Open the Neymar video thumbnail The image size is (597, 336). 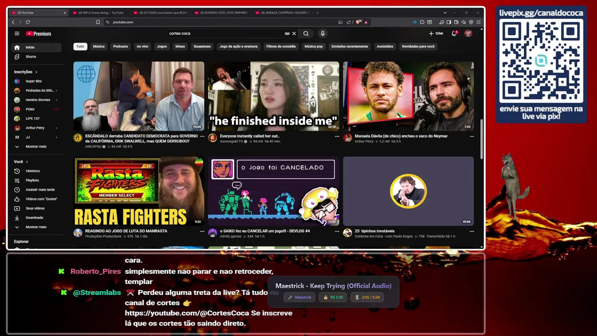(408, 96)
